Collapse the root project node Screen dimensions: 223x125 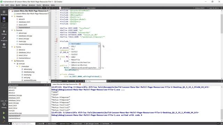coord(9,11)
